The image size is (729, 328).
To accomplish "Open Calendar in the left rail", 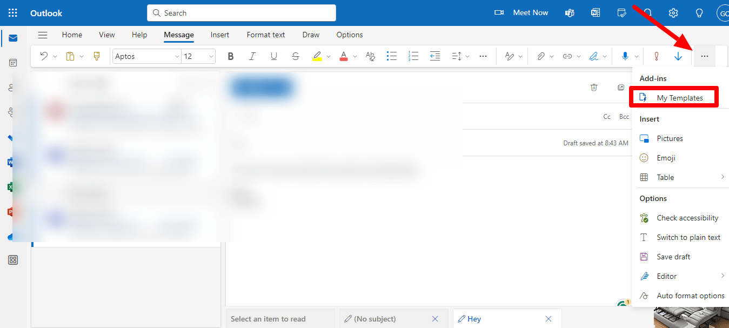I will point(13,63).
